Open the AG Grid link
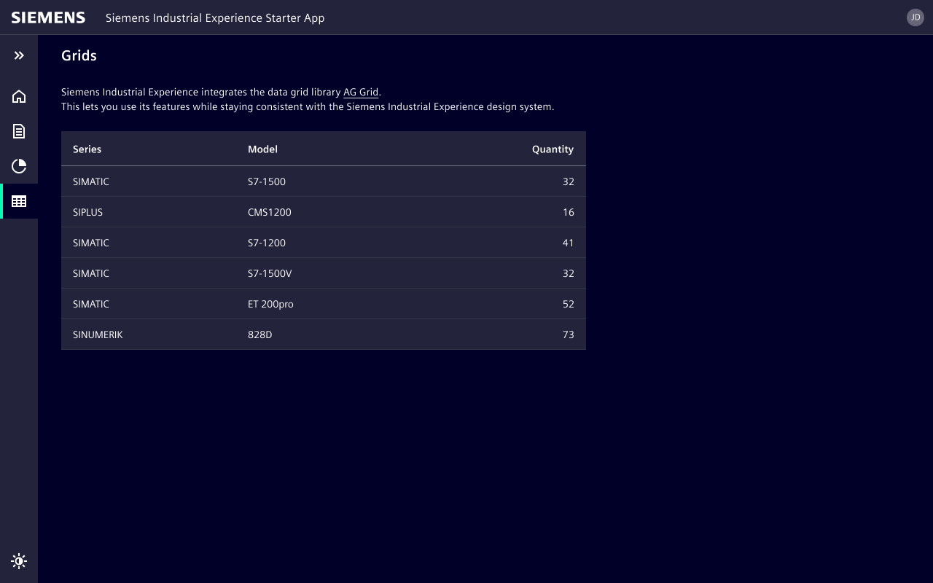The image size is (933, 583). (361, 92)
